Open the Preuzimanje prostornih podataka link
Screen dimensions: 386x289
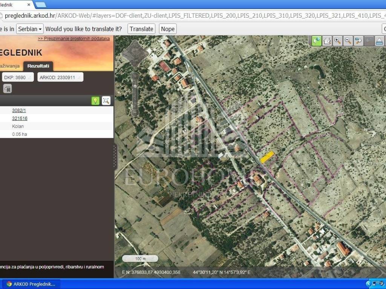point(74,38)
